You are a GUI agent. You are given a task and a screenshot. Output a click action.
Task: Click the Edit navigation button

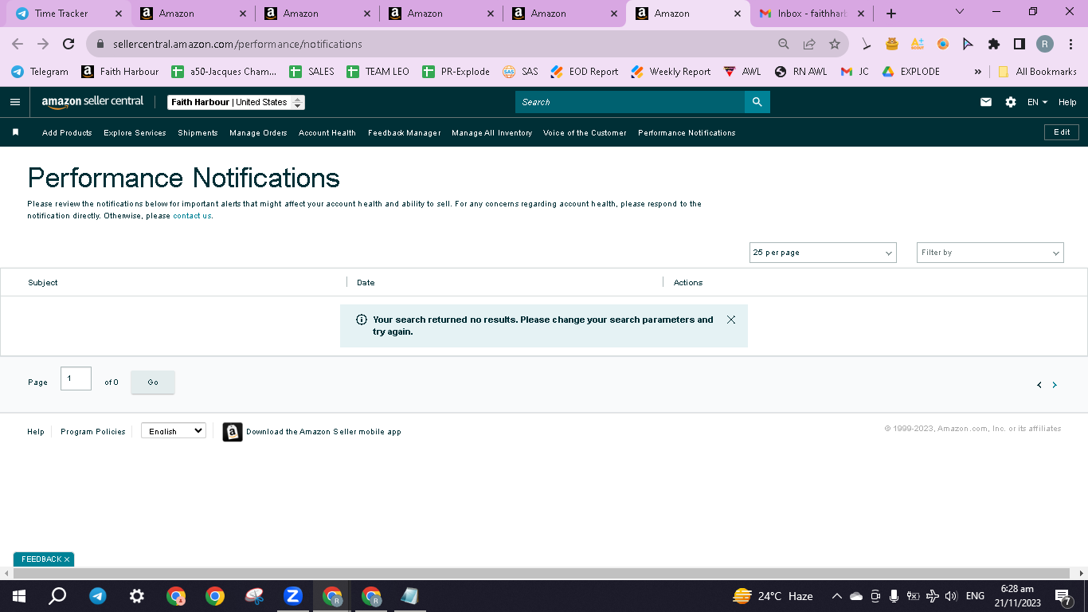[1062, 132]
